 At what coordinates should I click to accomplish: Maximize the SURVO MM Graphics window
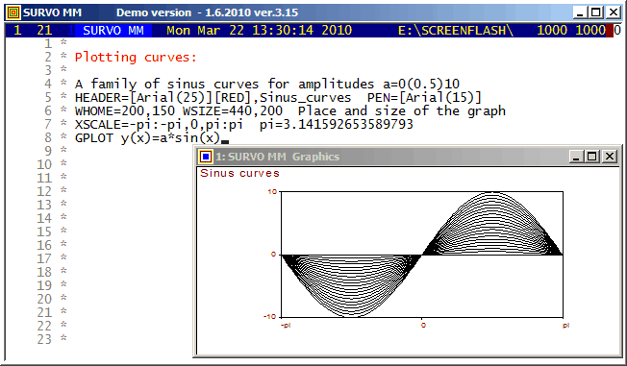[x=592, y=157]
